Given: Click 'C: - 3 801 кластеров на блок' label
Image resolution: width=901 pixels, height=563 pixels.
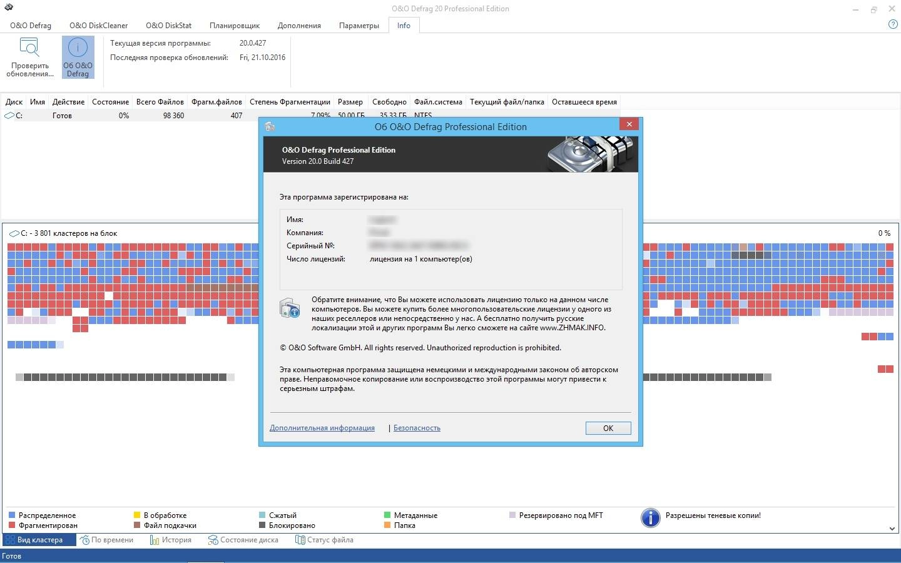Looking at the screenshot, I should tap(69, 233).
